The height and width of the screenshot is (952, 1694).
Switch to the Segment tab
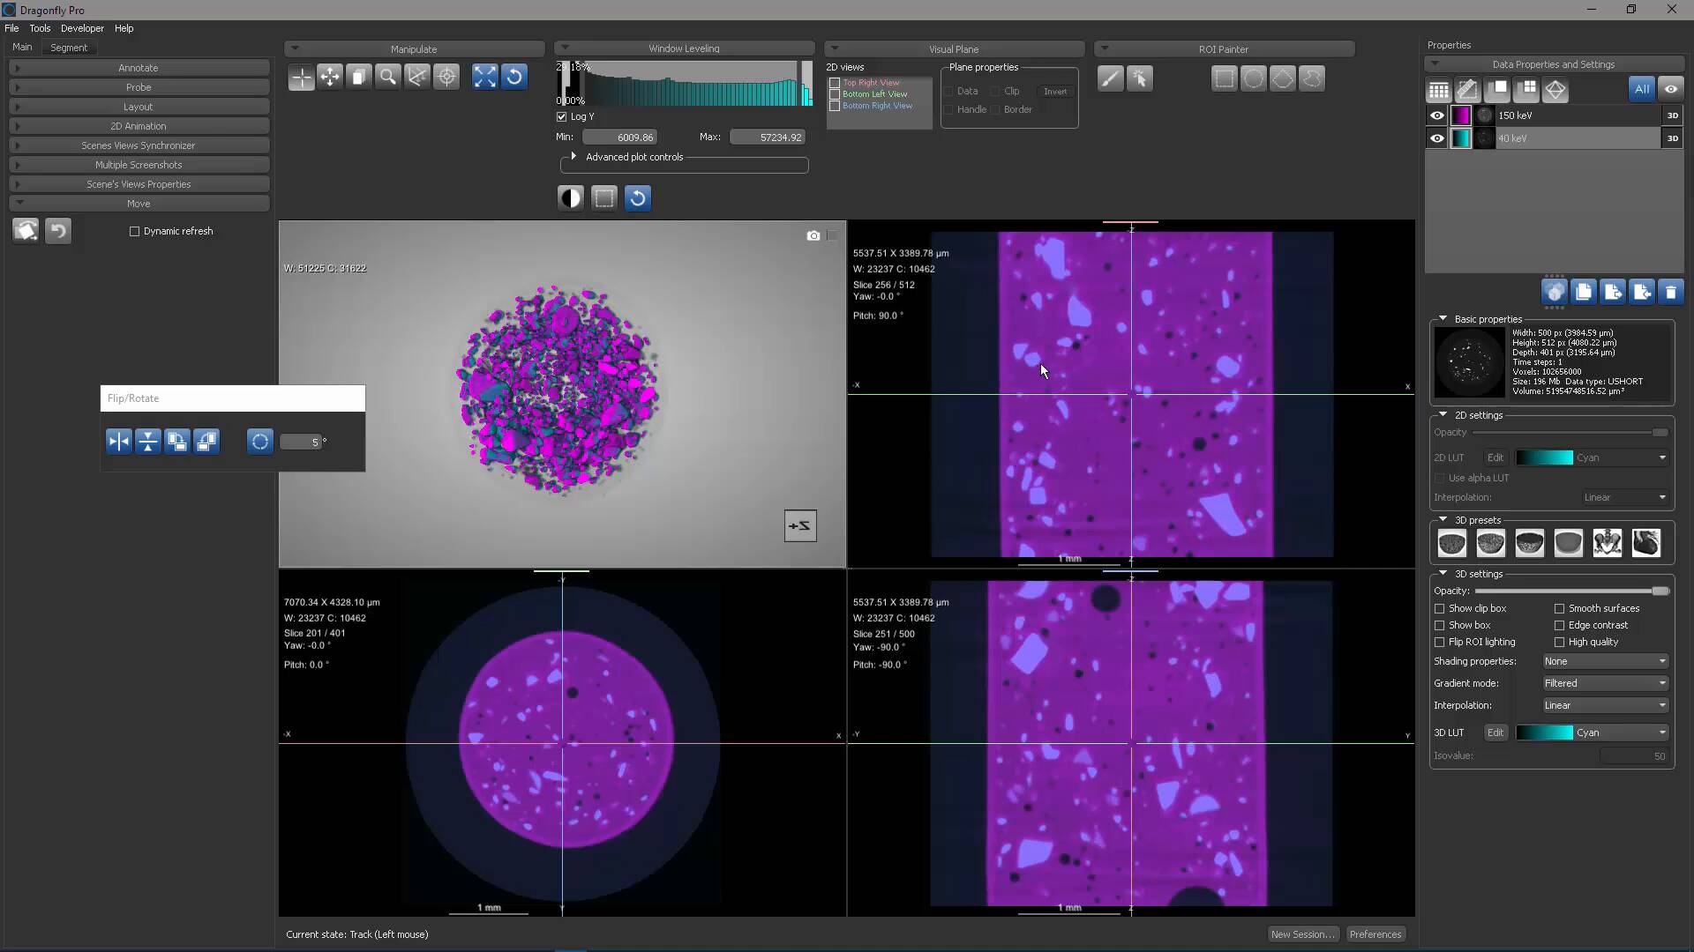69,48
